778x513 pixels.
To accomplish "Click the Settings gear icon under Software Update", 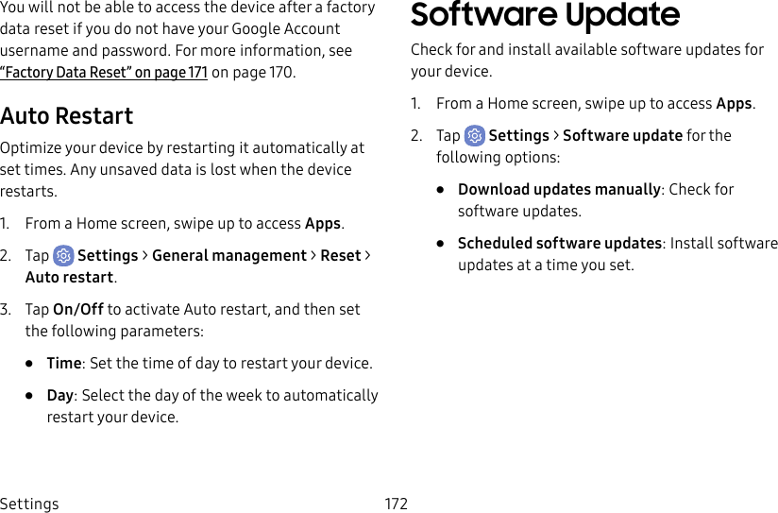I will 475,136.
